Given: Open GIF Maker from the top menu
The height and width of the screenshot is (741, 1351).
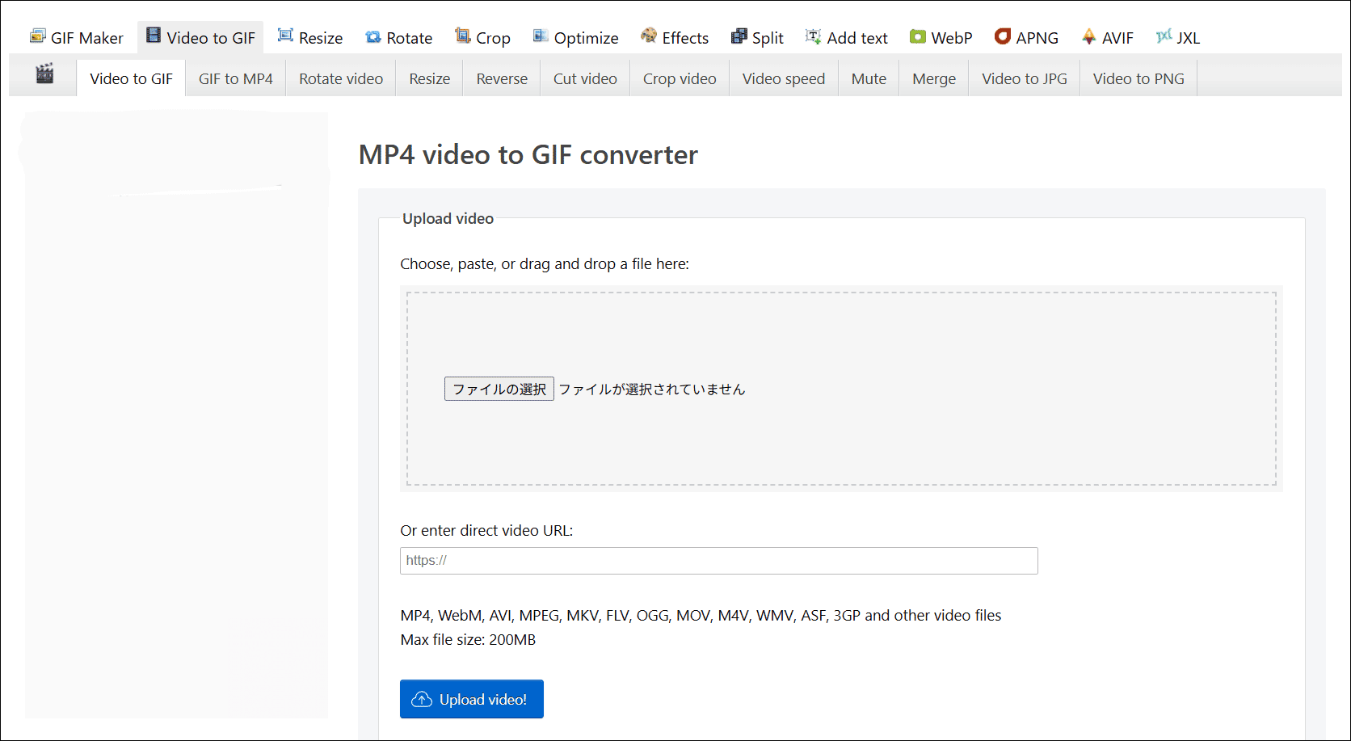Looking at the screenshot, I should [x=76, y=38].
